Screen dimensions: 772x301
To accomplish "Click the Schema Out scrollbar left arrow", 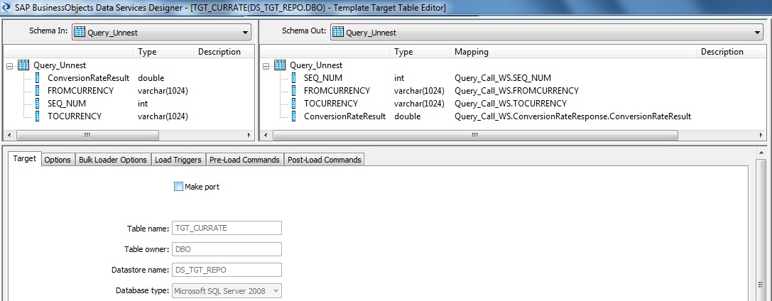I will click(266, 135).
